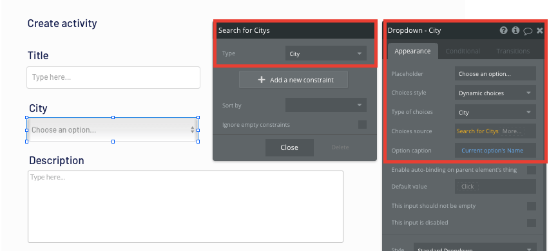Tick This input is disabled checkbox

pos(532,223)
